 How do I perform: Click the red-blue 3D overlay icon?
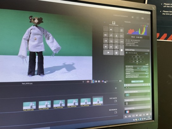click(103, 81)
